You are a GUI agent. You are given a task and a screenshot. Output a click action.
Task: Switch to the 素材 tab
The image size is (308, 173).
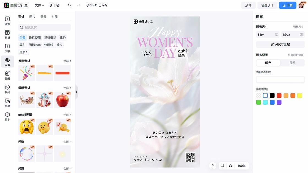pyautogui.click(x=21, y=17)
